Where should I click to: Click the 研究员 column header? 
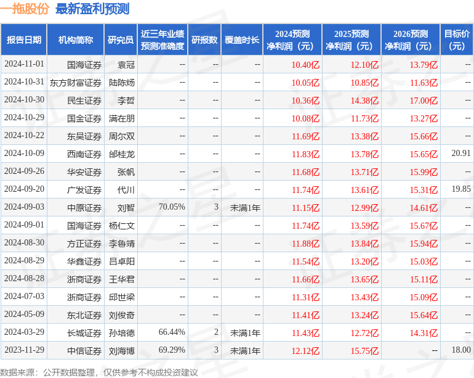[x=121, y=39]
